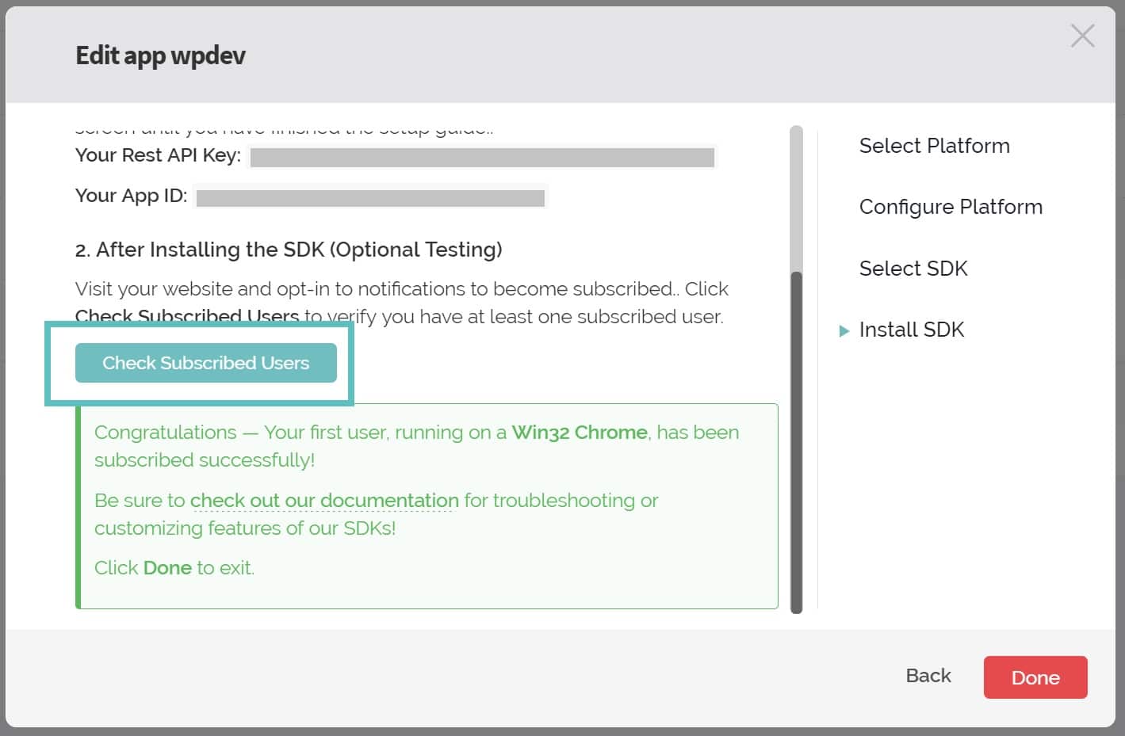Click the bold Done word in the message

[x=166, y=567]
